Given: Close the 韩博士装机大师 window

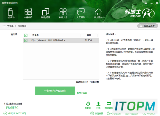Looking at the screenshot, I should 157,3.
